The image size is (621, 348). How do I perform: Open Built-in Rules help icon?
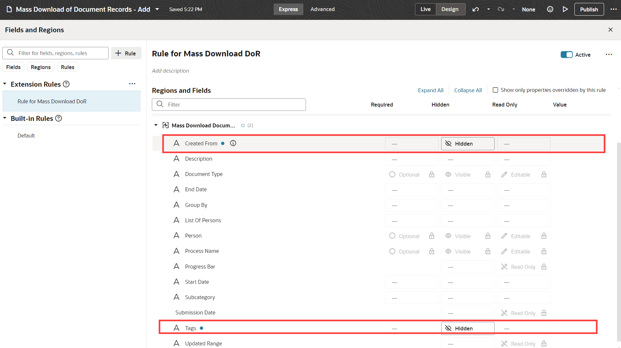tap(59, 118)
